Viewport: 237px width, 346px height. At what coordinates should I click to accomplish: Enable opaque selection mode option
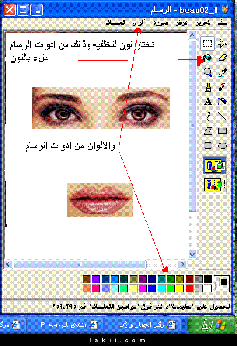(215, 166)
